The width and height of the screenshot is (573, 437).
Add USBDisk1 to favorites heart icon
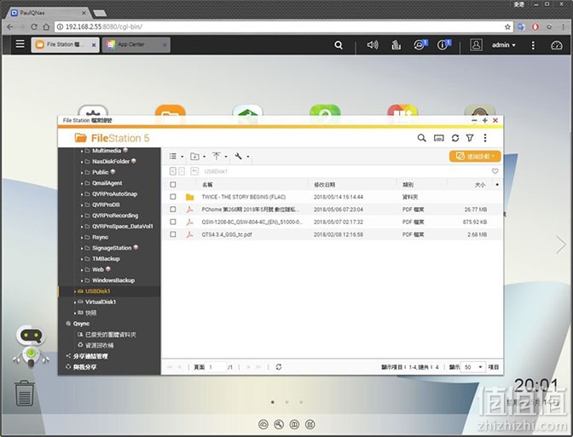coord(495,171)
